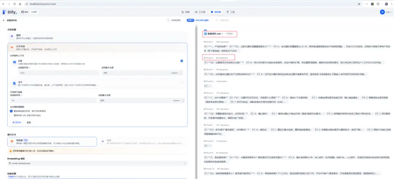Reload the page with browser refresh icon

tap(14, 4)
